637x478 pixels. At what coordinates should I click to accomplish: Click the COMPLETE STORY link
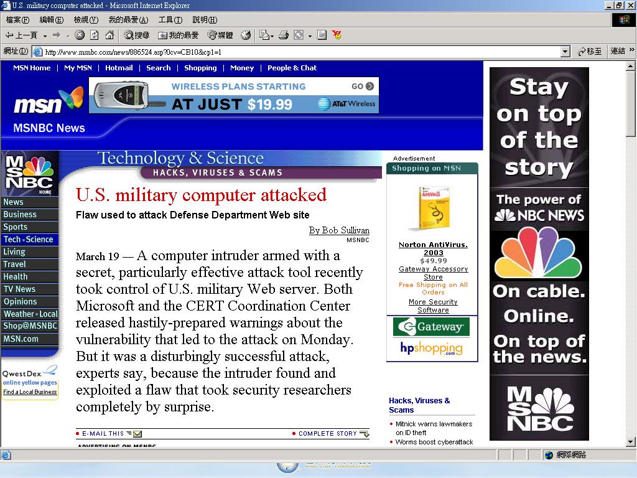click(x=331, y=434)
